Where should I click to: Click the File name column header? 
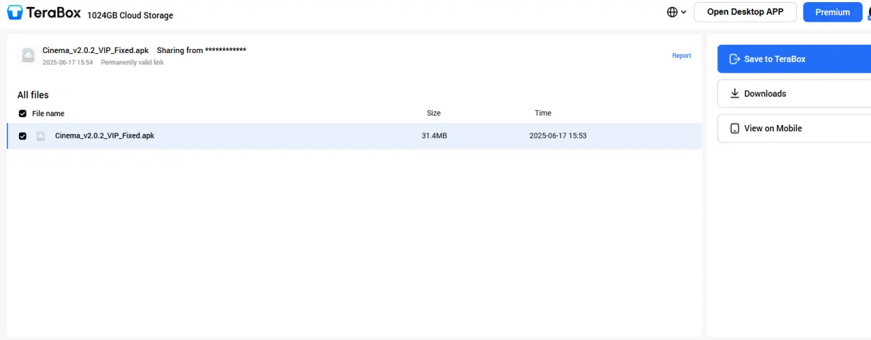click(x=48, y=114)
